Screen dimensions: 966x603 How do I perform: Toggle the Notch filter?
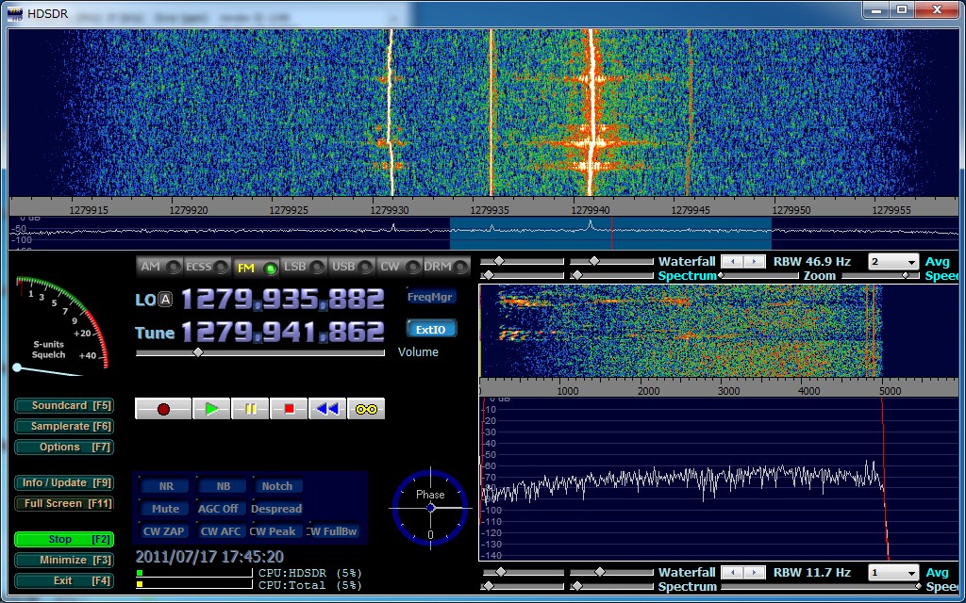[x=277, y=486]
